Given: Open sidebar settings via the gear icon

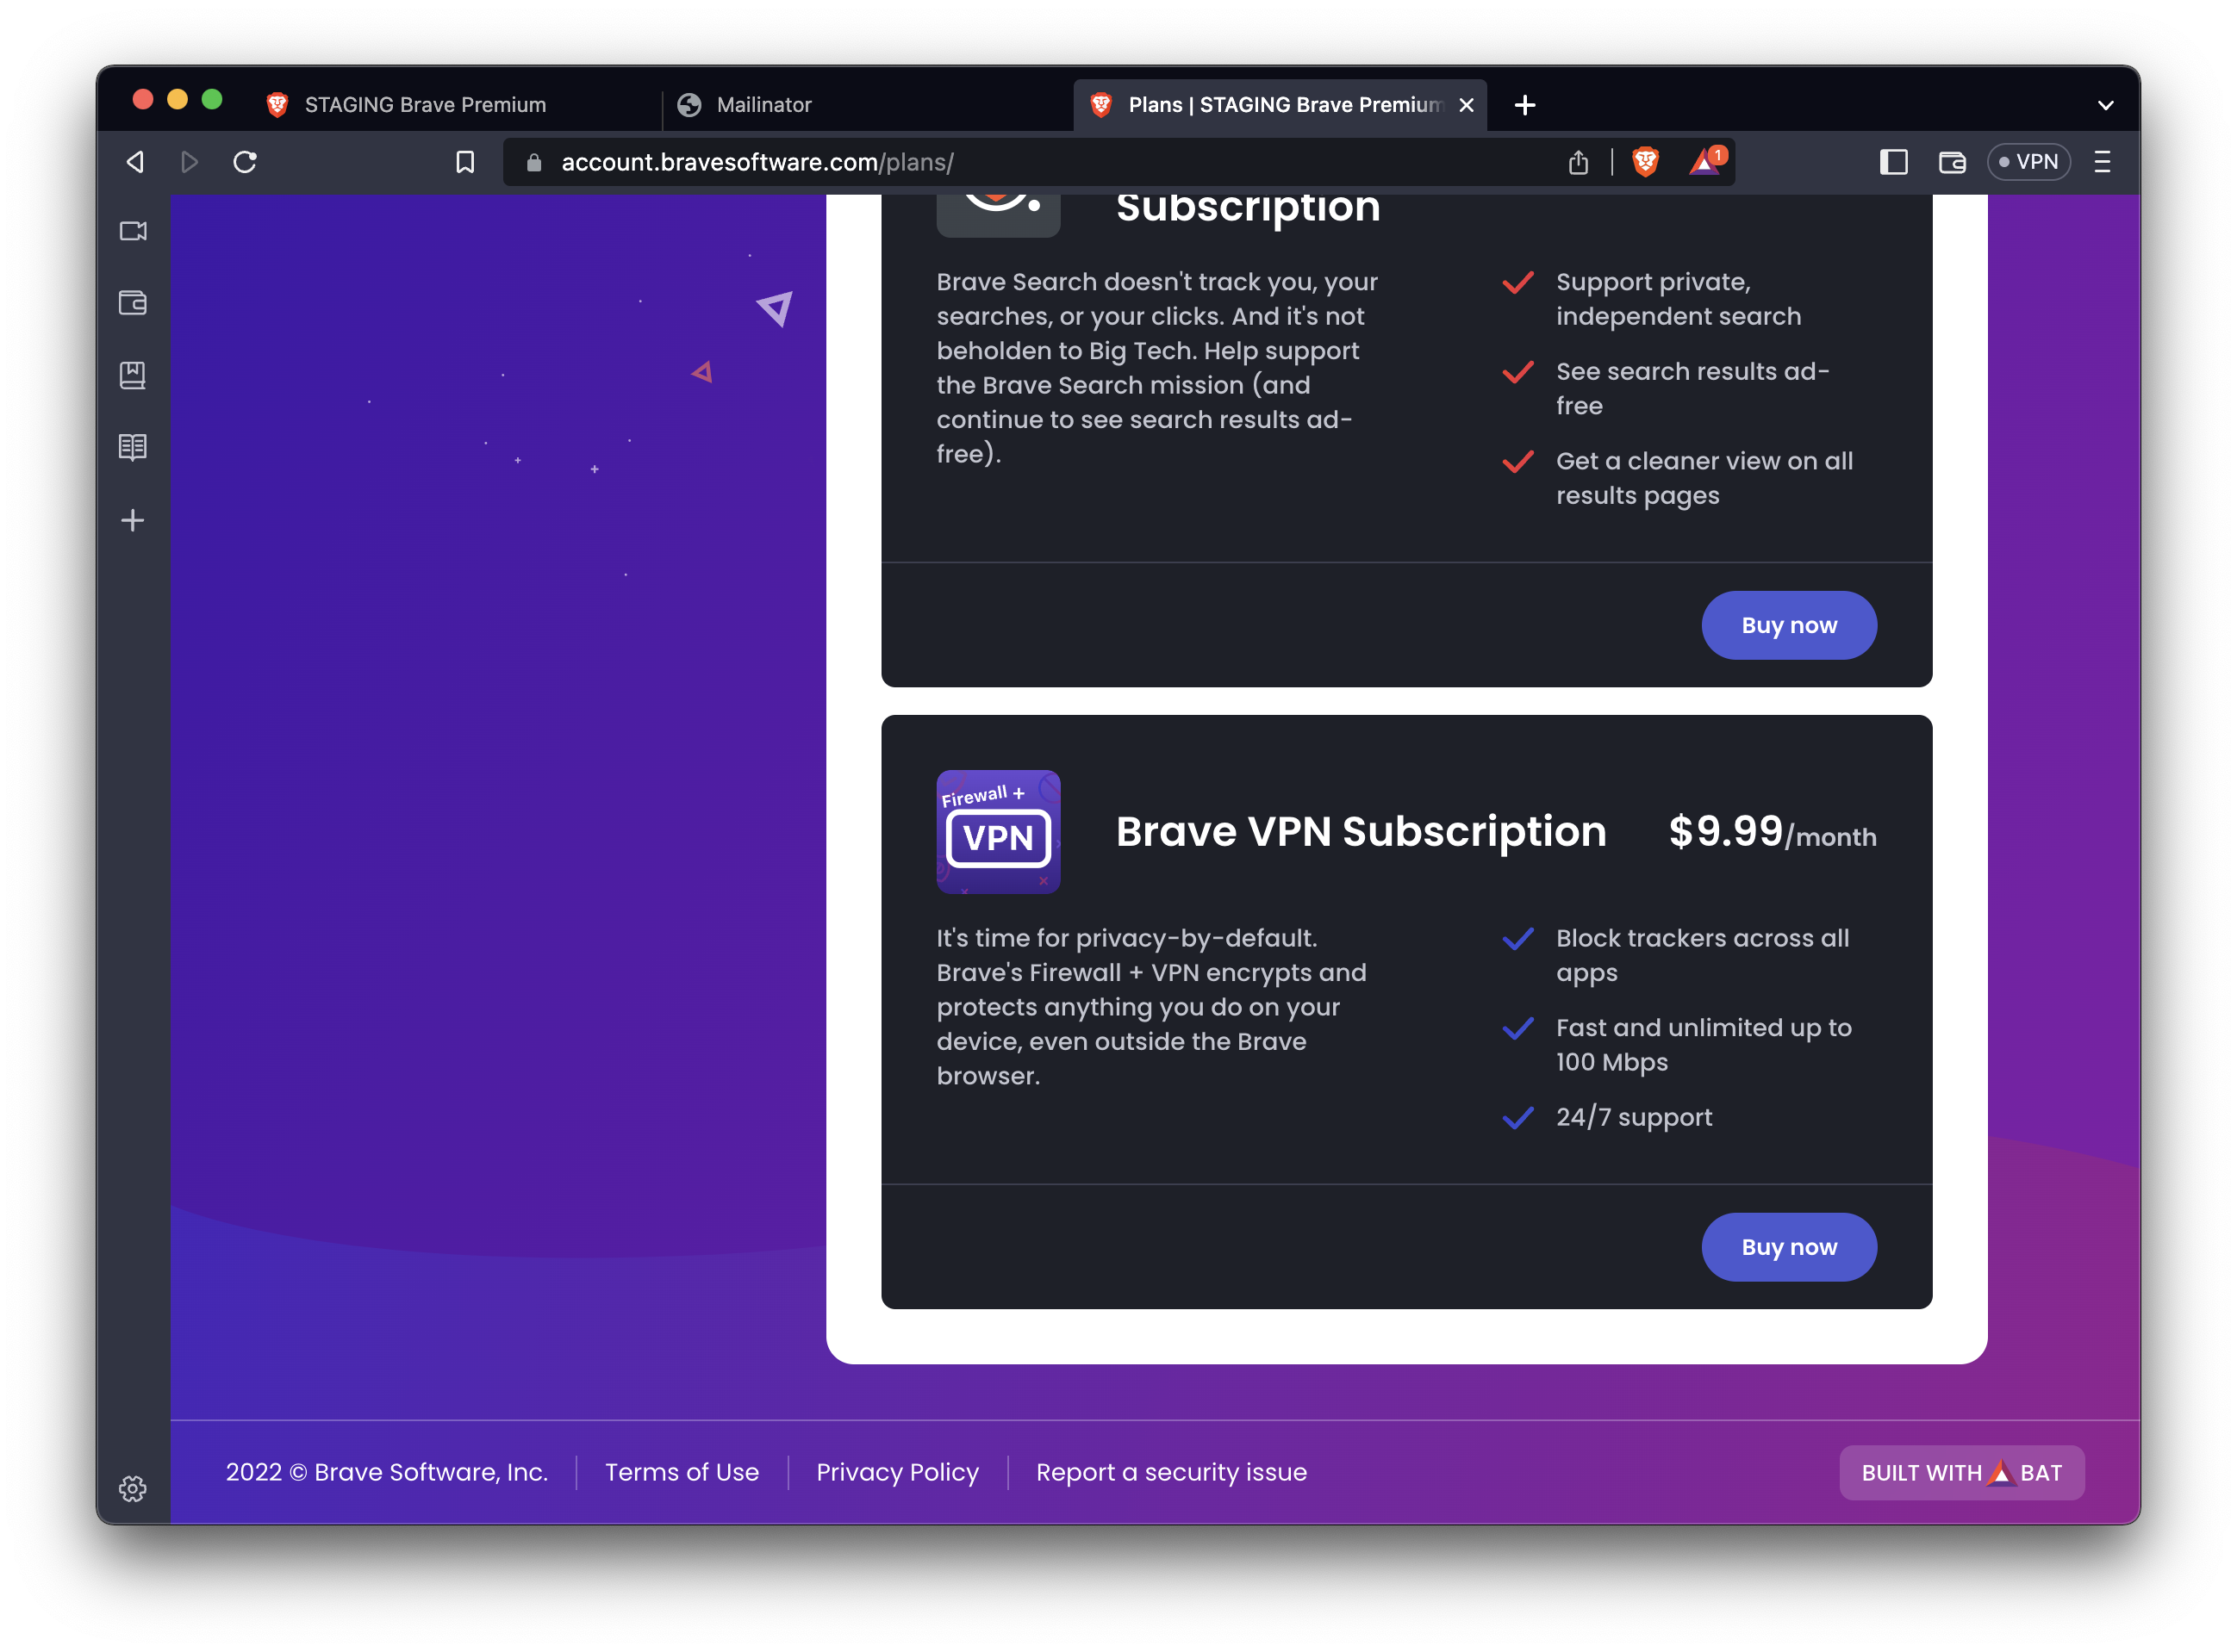Looking at the screenshot, I should [133, 1489].
